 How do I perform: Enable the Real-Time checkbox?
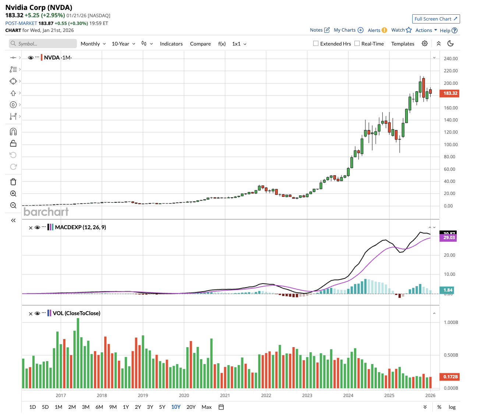tap(357, 43)
